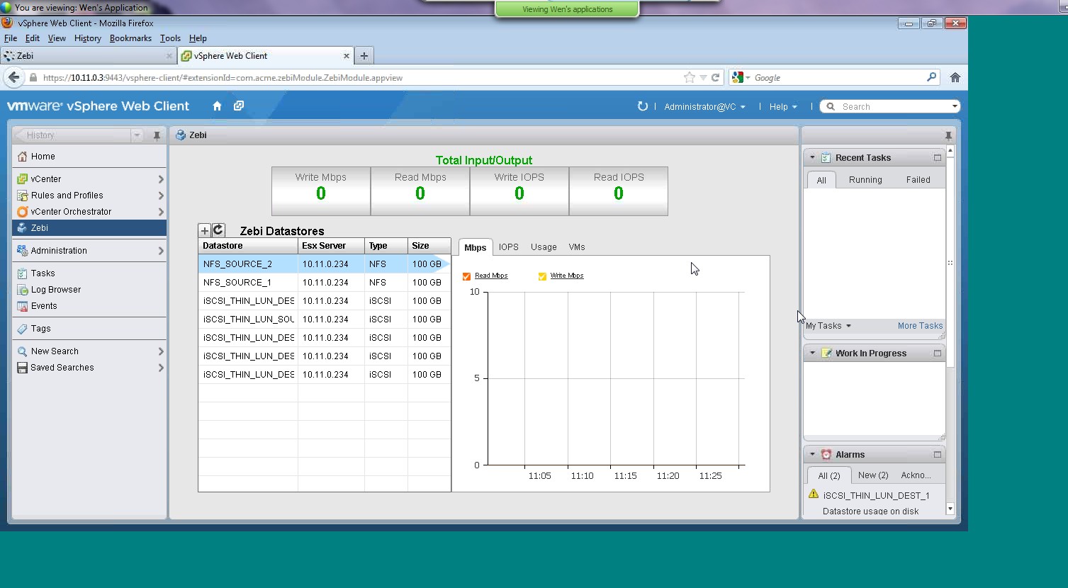Click the magnifier in the Google search box
This screenshot has height=588, width=1068.
click(931, 77)
